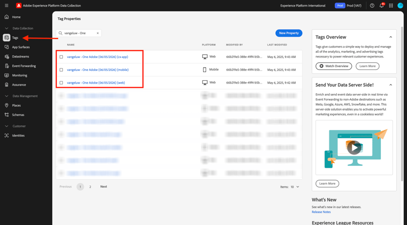Click May 6, 2025, 9:42 AM cell
This screenshot has width=407, height=225.
coord(281,83)
